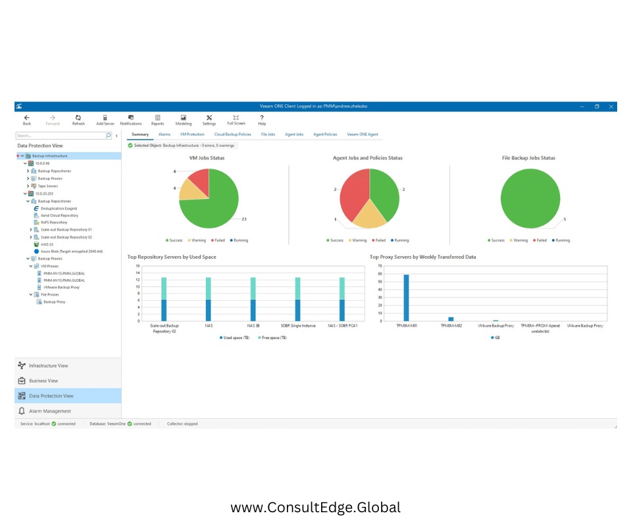The width and height of the screenshot is (631, 530).
Task: Collapse the 10.0.0.96 server node
Action: (26, 163)
